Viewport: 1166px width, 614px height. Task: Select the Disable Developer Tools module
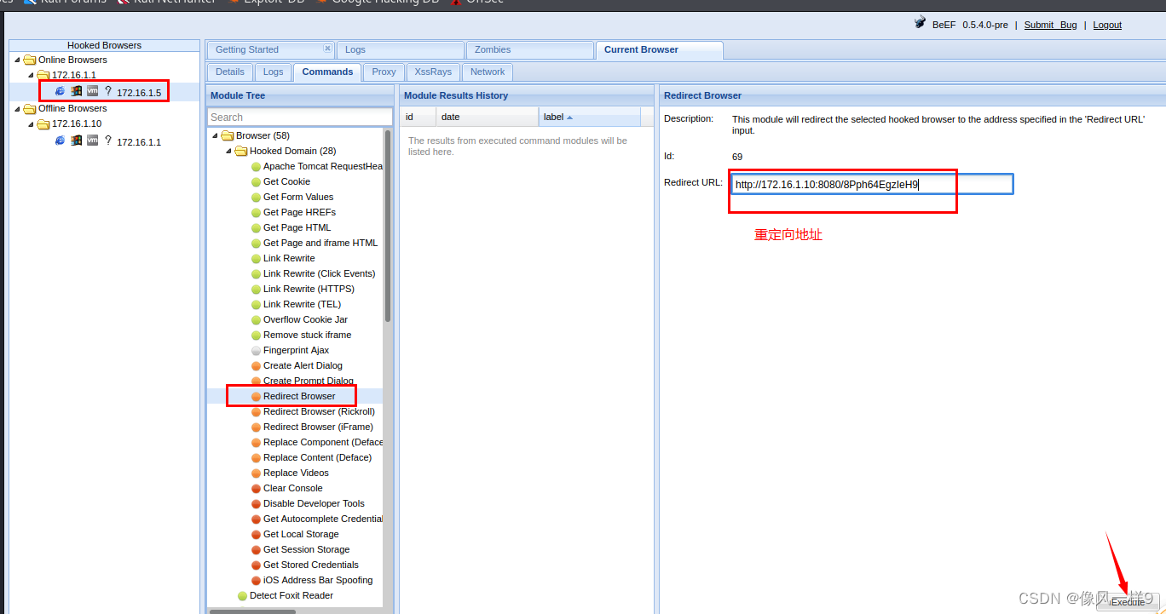point(314,503)
